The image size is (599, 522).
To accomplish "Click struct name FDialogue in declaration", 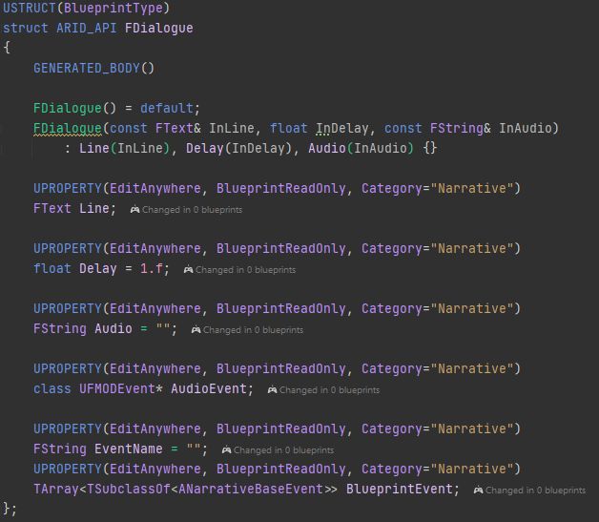I will click(159, 28).
